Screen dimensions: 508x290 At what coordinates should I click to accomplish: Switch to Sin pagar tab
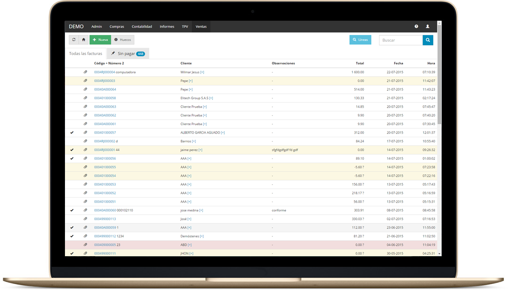[x=128, y=54]
